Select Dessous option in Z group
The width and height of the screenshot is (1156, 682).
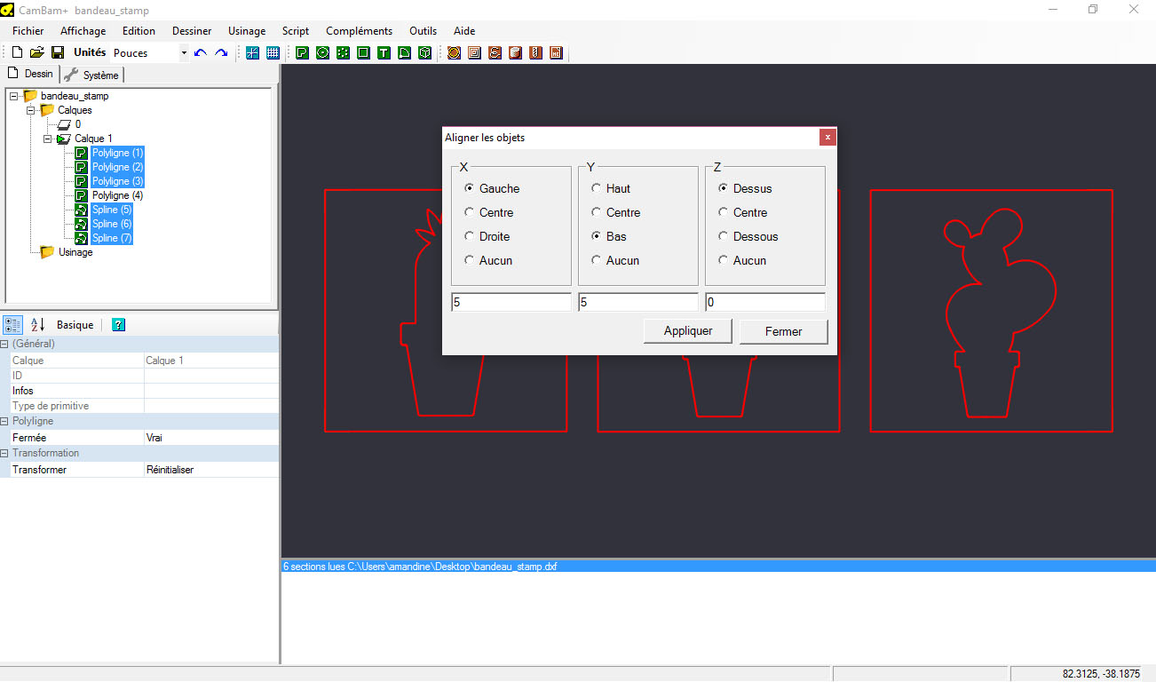click(724, 237)
